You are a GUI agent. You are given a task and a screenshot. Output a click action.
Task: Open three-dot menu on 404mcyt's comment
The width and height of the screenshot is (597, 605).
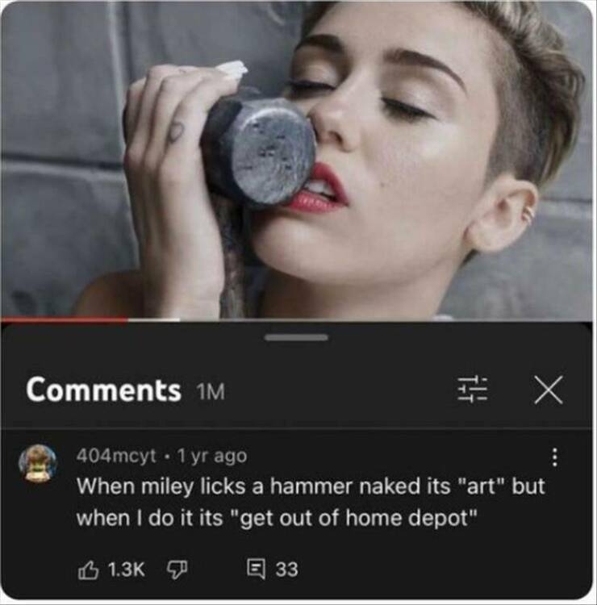554,457
